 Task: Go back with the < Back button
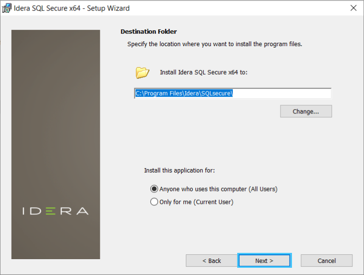point(211,261)
